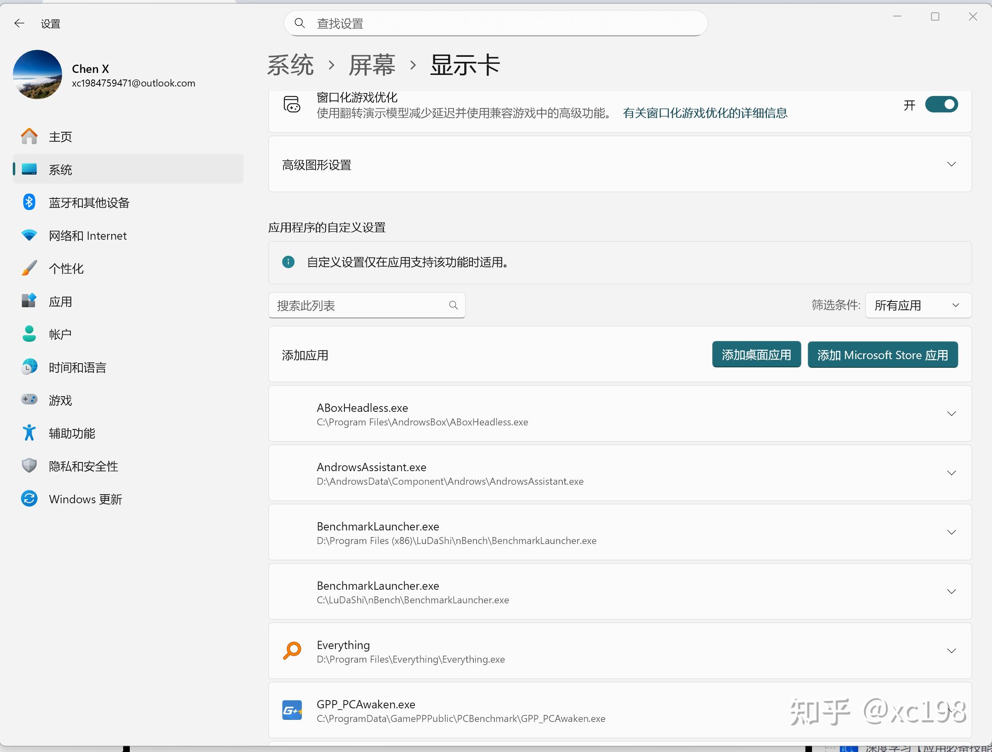Go to 屏幕 breadcrumb
The image size is (992, 752).
click(x=372, y=65)
